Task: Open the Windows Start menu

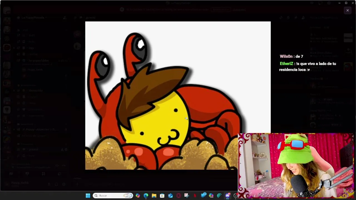Action: click(88, 196)
